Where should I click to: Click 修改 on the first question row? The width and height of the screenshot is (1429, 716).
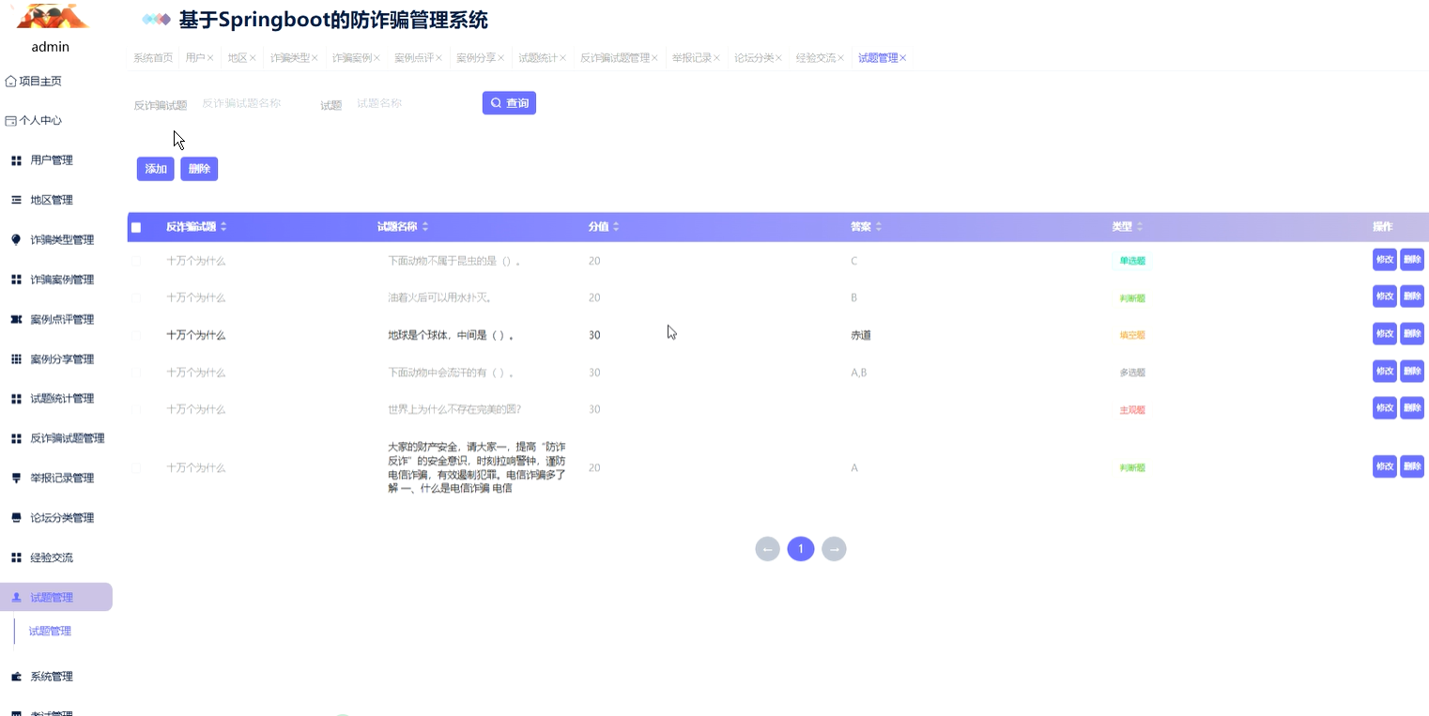pos(1384,259)
